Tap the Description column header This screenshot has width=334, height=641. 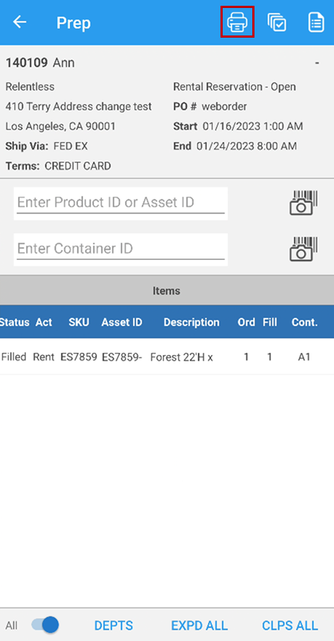pyautogui.click(x=192, y=322)
